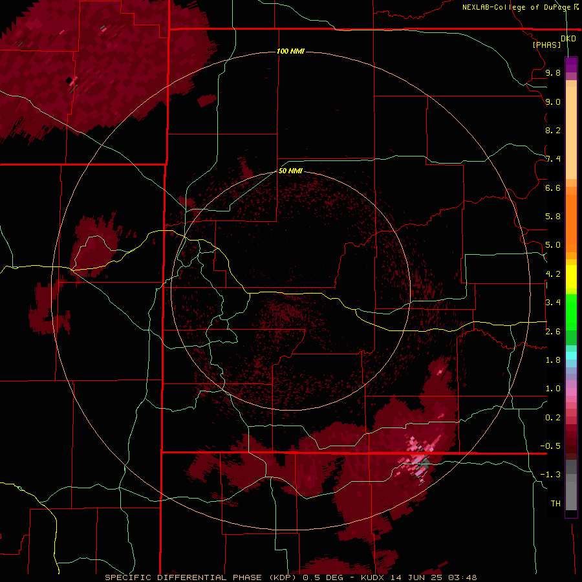Click the 03:48 timestamp
582x582 pixels.
point(462,577)
